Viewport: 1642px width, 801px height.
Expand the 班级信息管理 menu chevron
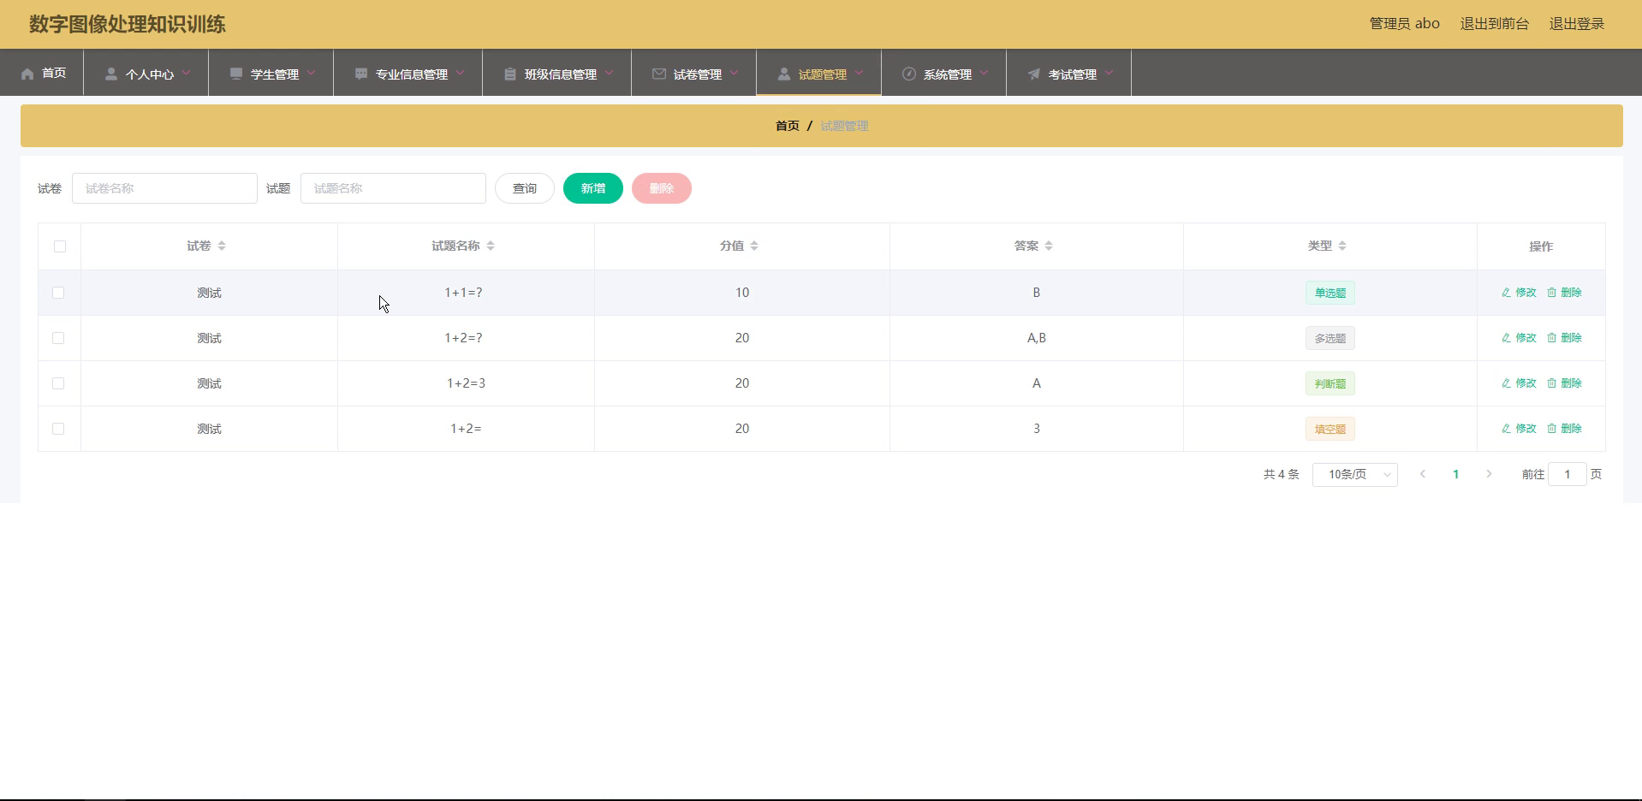609,73
